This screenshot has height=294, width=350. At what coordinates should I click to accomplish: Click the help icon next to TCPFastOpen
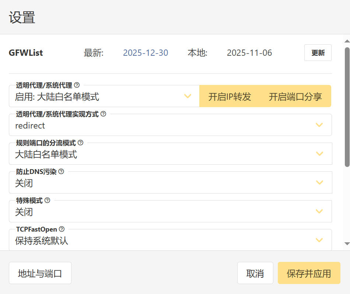tap(62, 229)
